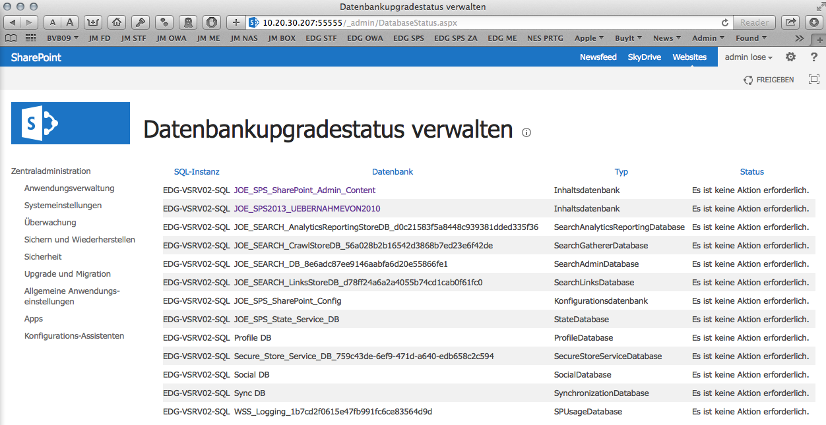Click the add bookmark plus button
This screenshot has height=425, width=826.
click(236, 22)
